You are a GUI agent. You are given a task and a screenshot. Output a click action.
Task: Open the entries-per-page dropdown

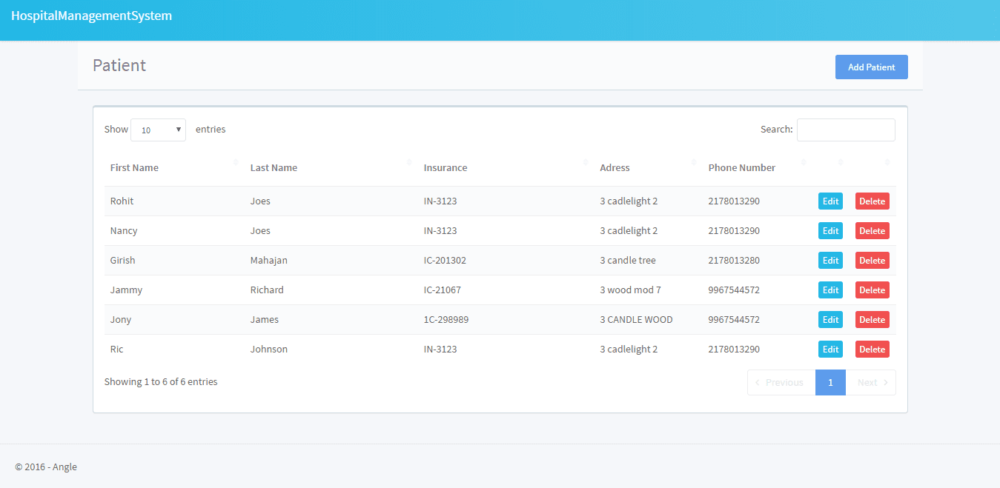coord(158,130)
